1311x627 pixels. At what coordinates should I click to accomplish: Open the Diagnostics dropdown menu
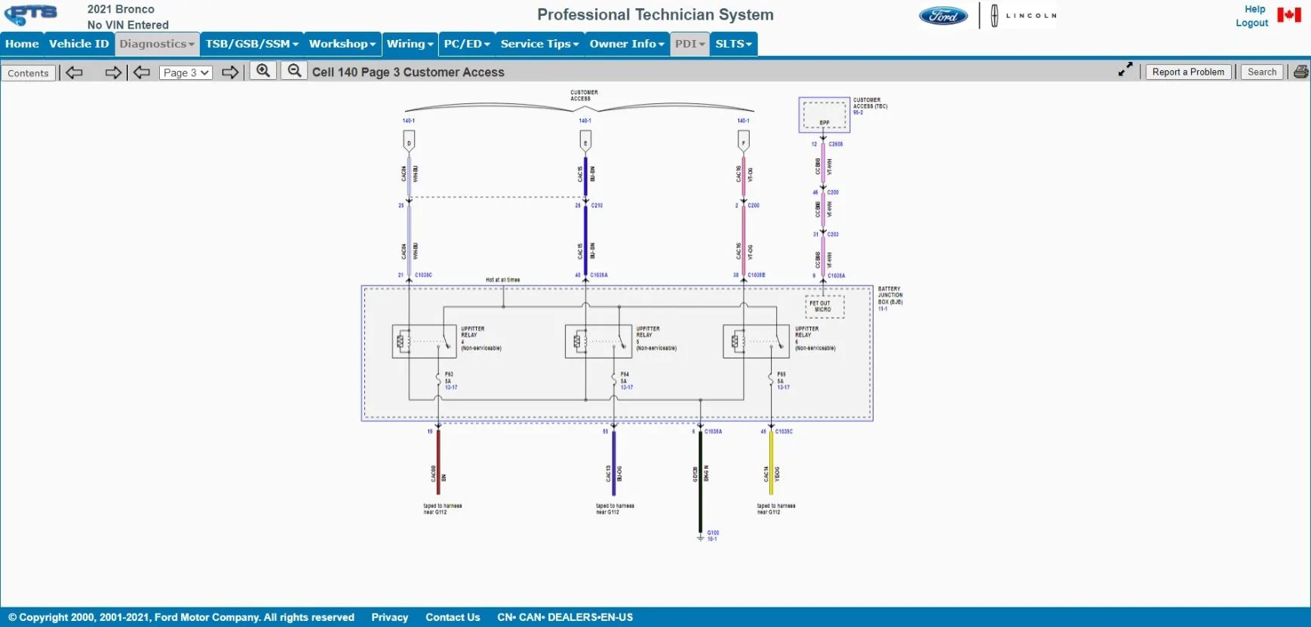[157, 44]
